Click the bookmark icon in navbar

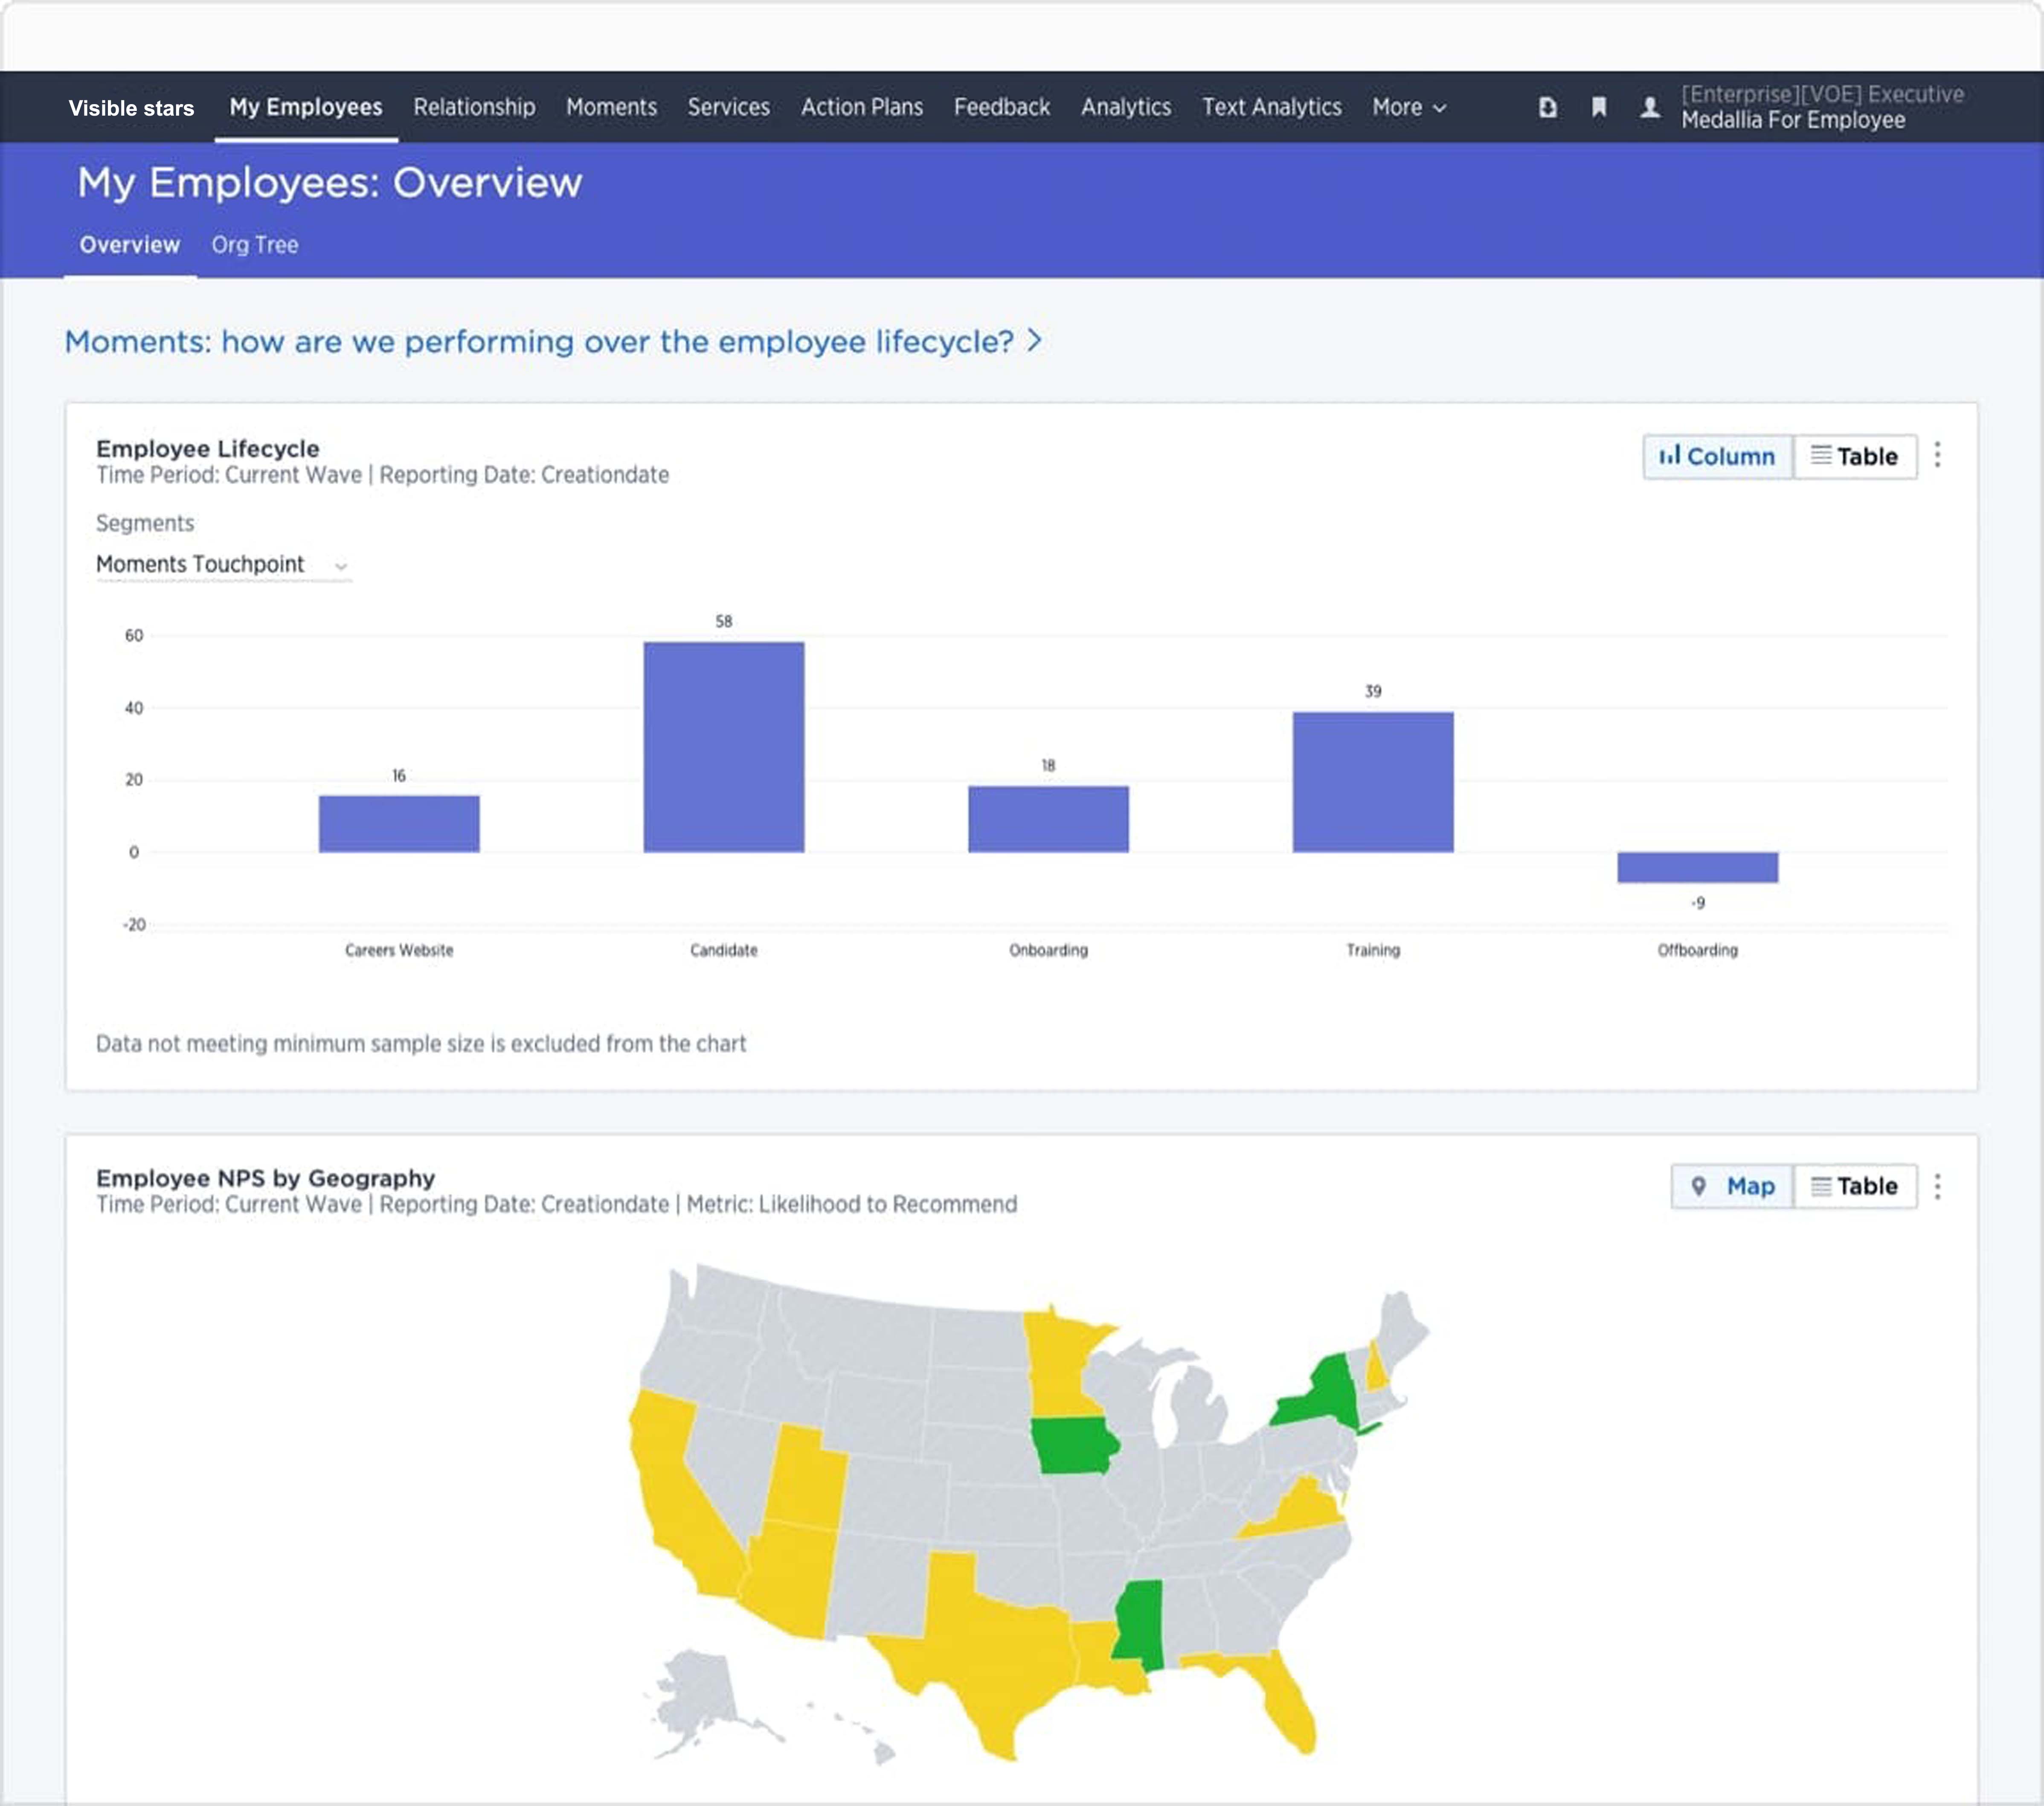1599,107
